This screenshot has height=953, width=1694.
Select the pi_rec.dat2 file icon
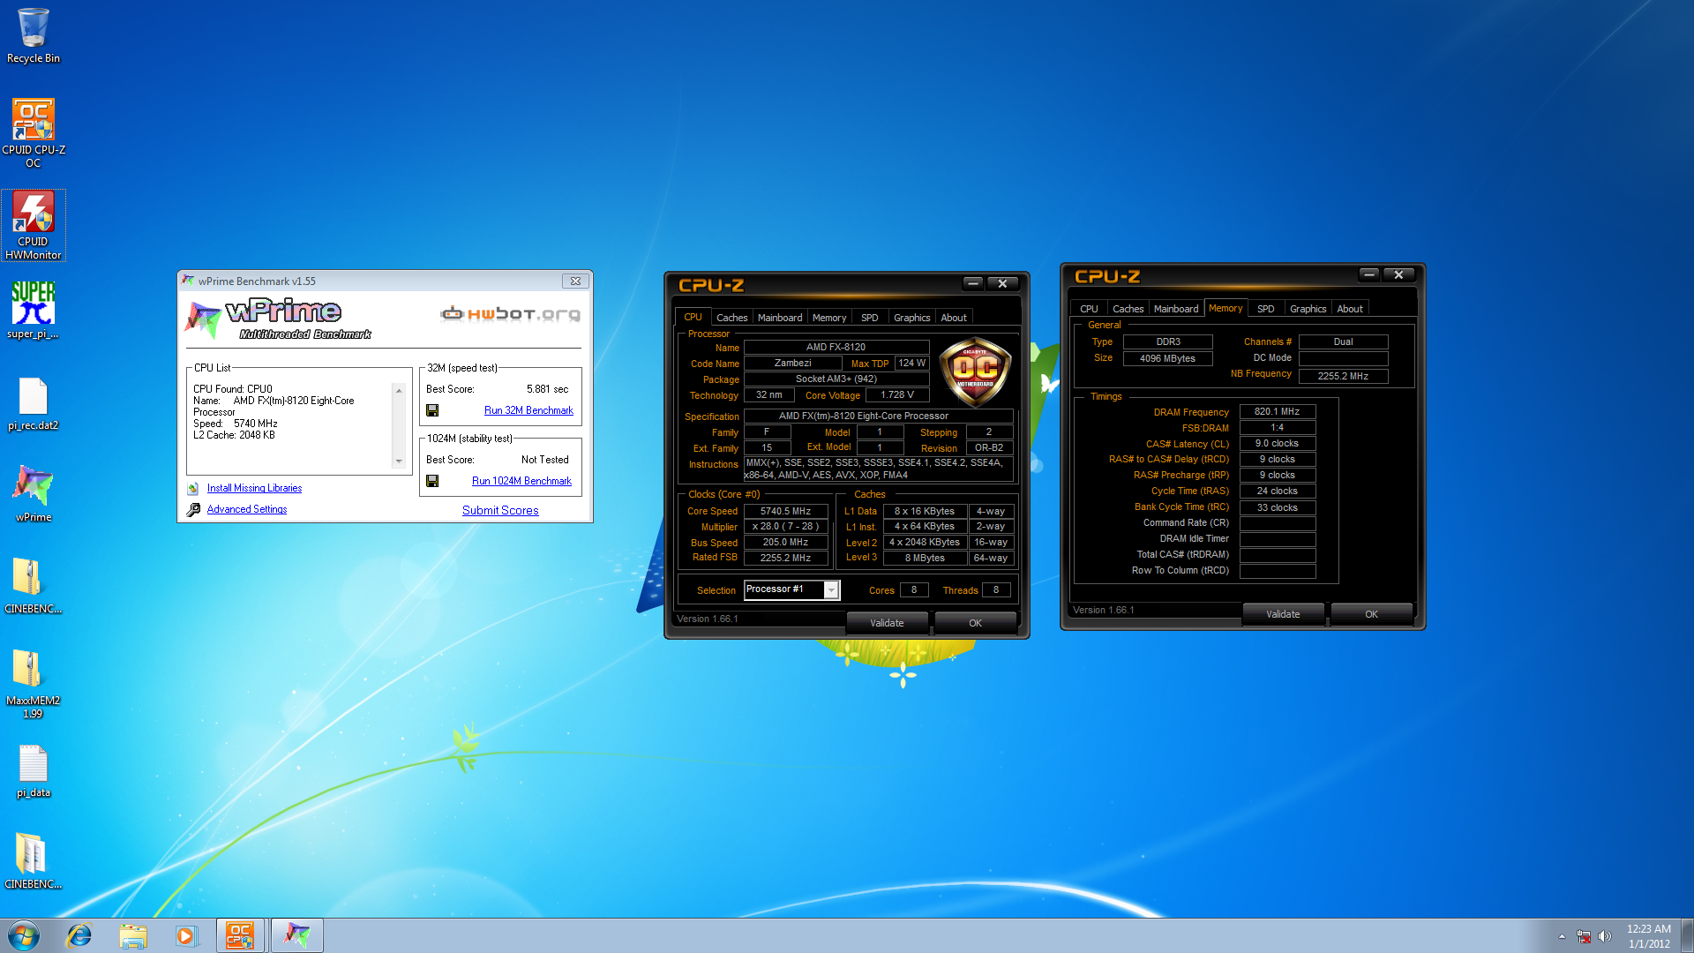(34, 403)
